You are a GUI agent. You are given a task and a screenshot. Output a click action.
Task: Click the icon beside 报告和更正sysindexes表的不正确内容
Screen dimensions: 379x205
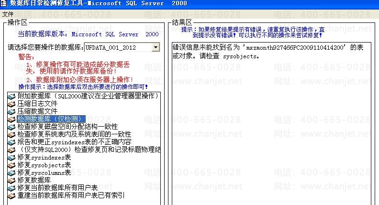(11, 142)
